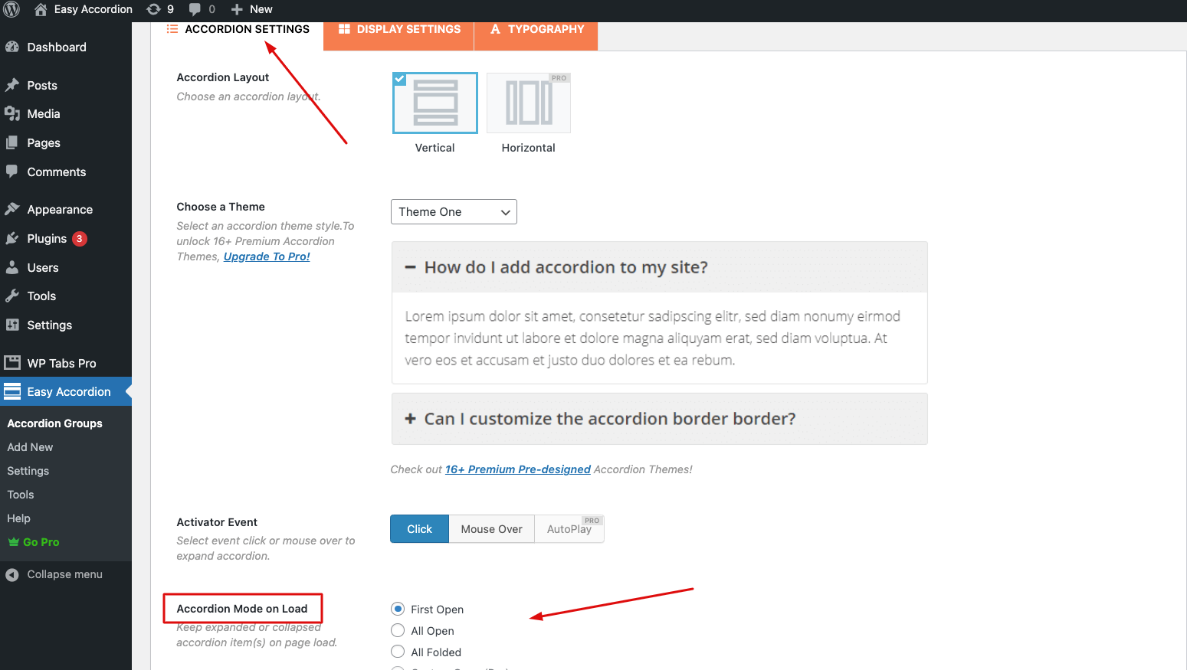Click the Tools wrench icon

12,296
